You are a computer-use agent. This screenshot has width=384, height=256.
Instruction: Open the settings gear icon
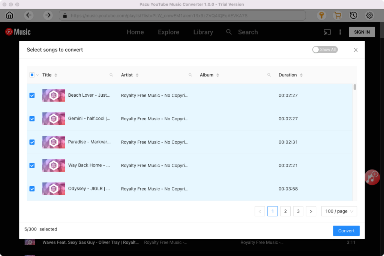coord(369,15)
